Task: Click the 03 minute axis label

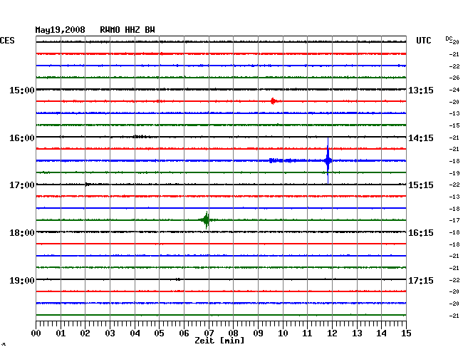Action: (x=110, y=333)
